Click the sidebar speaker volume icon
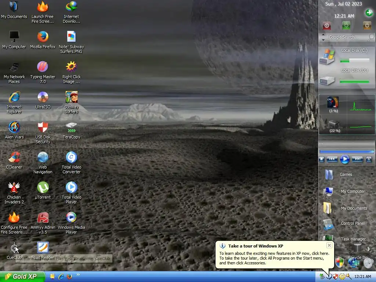Image resolution: width=376 pixels, height=282 pixels. [x=369, y=263]
